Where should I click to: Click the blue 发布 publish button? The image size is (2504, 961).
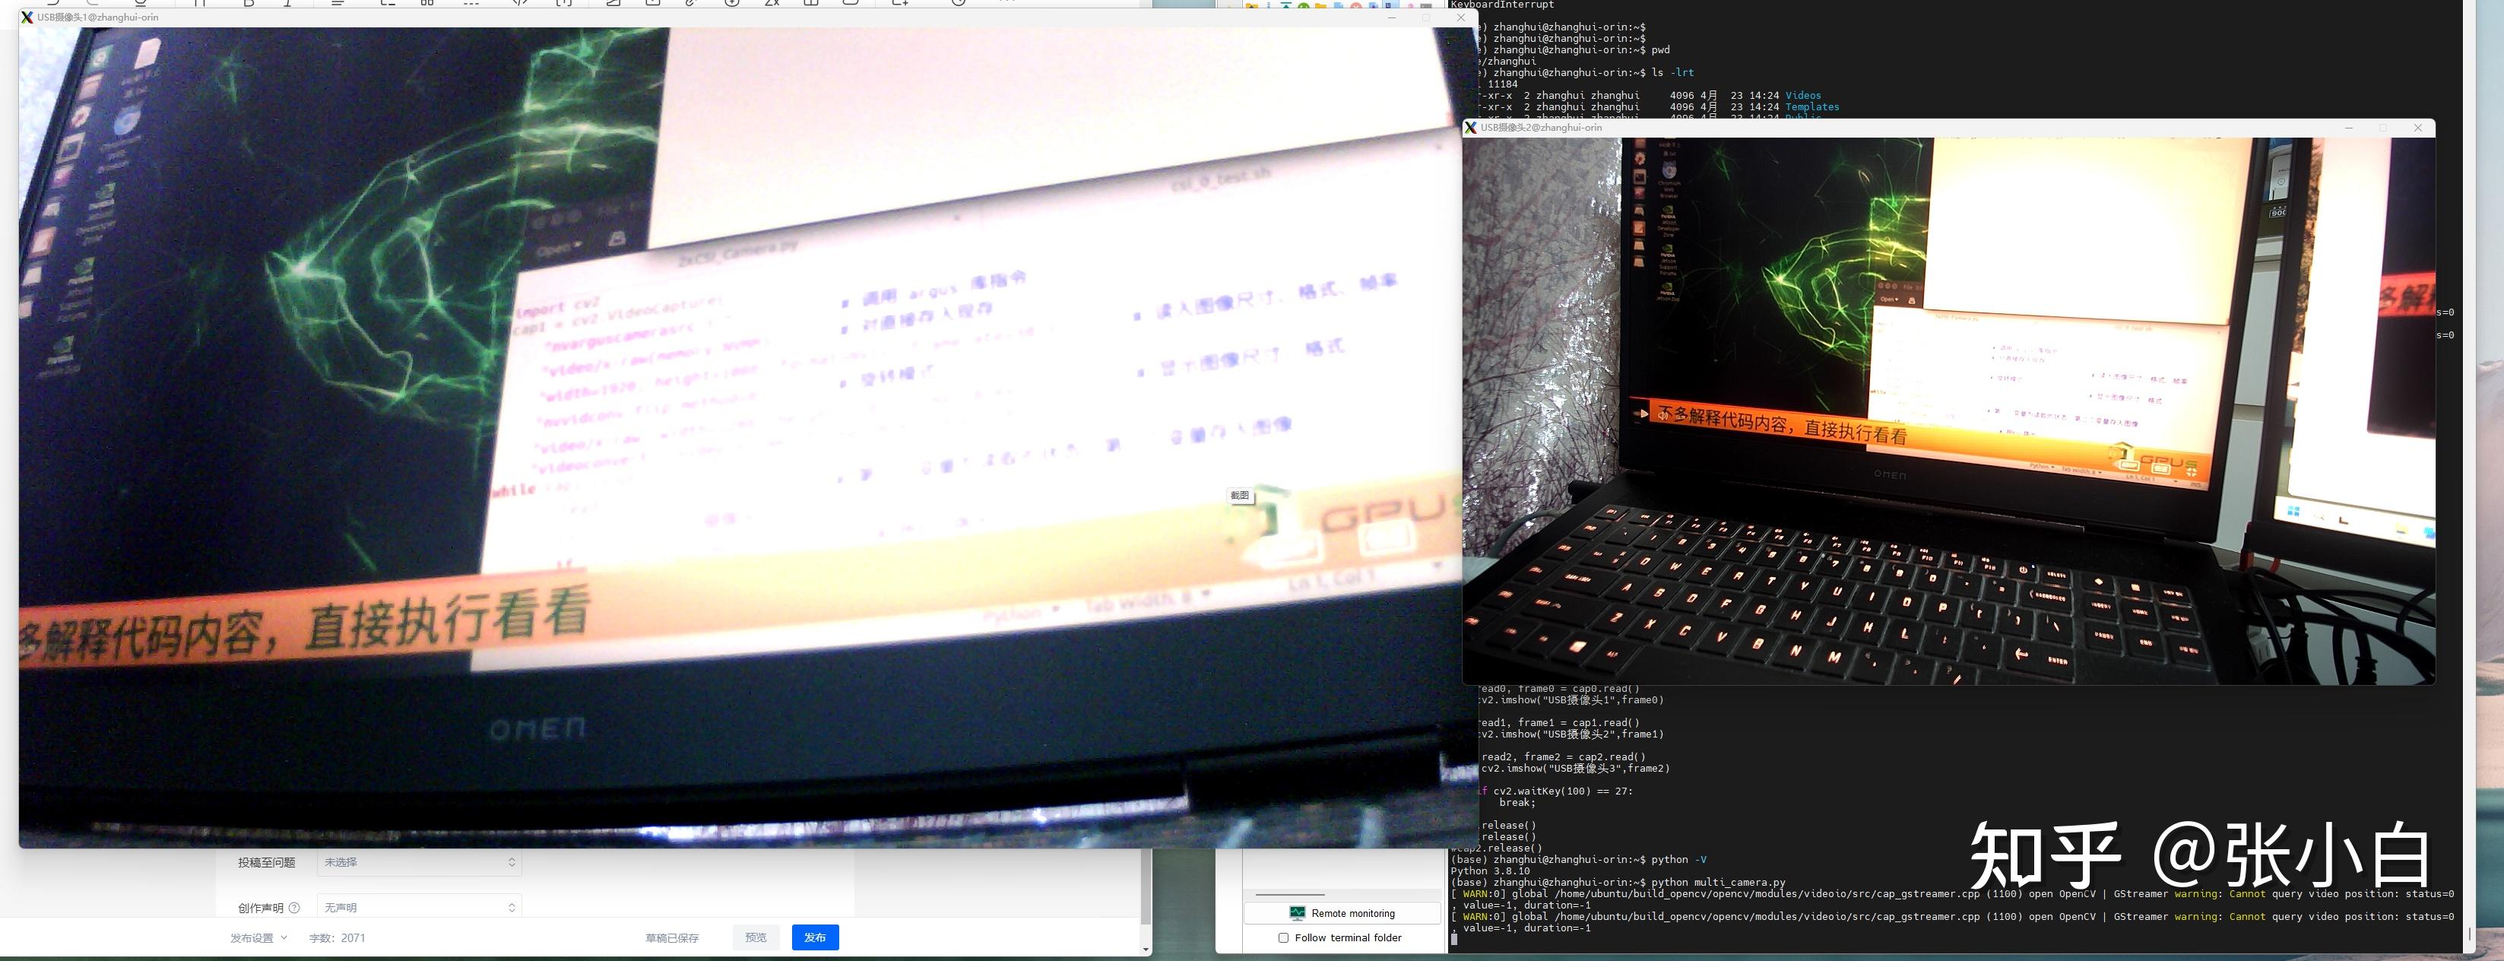click(x=815, y=937)
